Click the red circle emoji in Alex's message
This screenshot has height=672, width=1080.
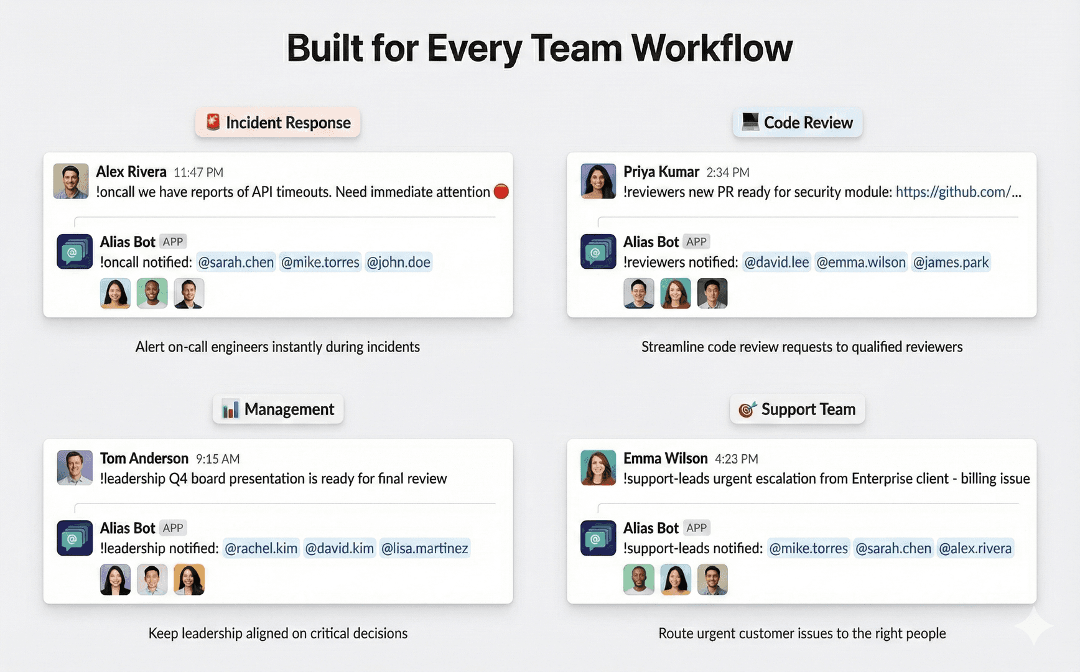click(x=501, y=192)
